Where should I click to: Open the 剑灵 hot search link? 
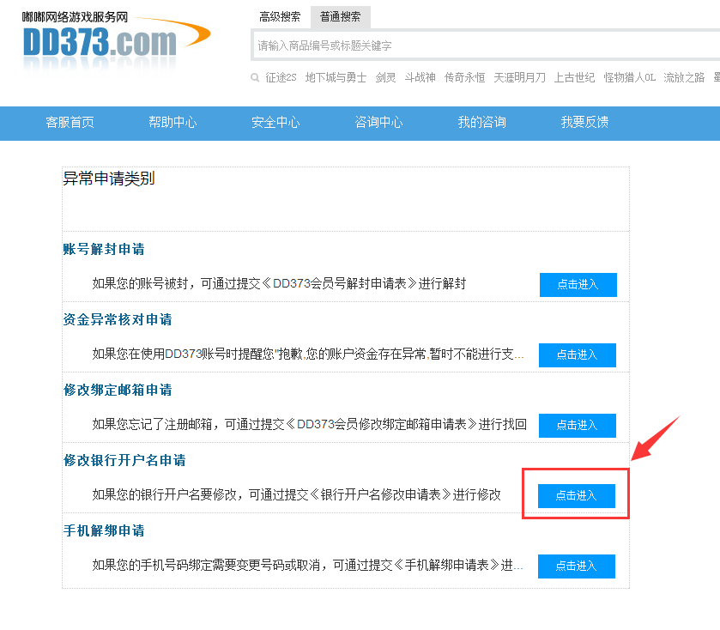(385, 77)
